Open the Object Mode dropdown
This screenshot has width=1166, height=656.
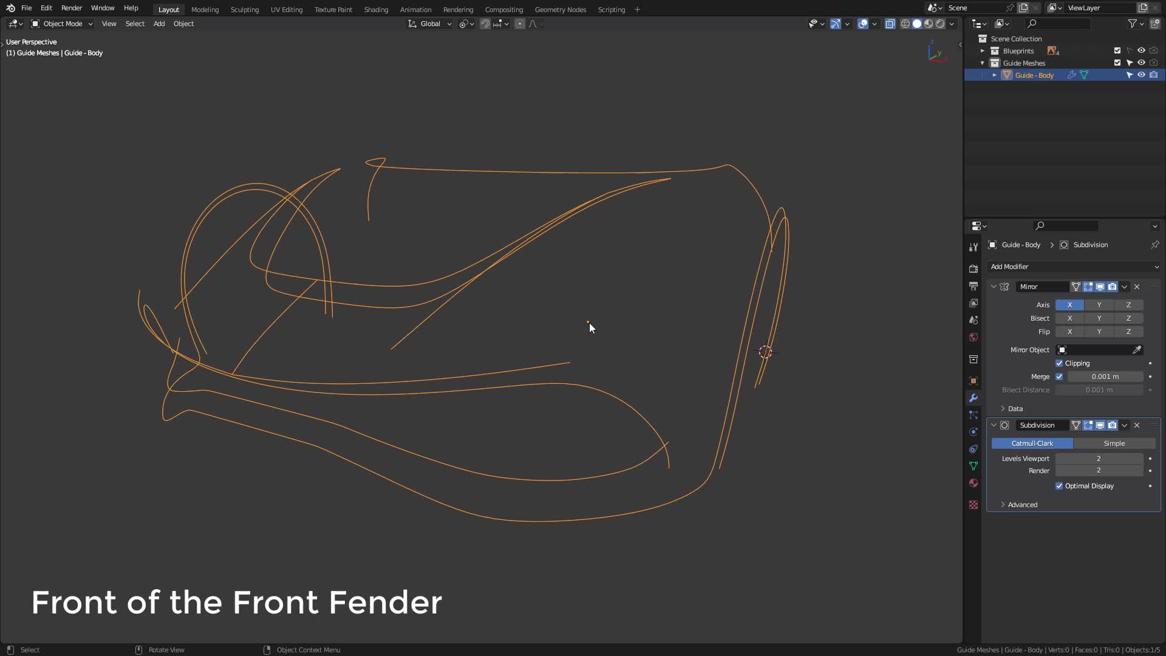pyautogui.click(x=61, y=24)
